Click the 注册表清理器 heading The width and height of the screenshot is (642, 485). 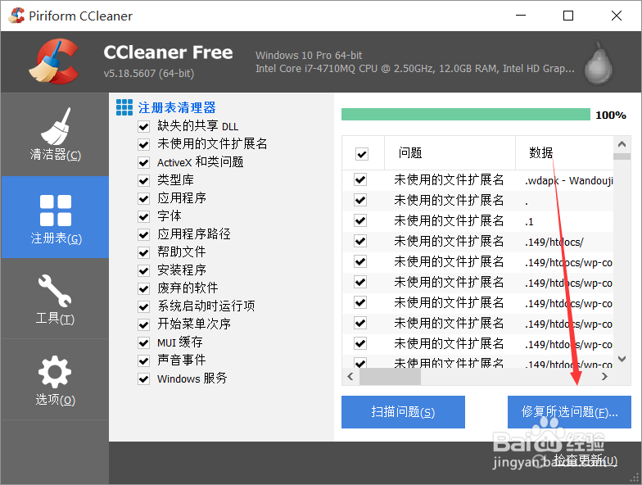[x=177, y=108]
